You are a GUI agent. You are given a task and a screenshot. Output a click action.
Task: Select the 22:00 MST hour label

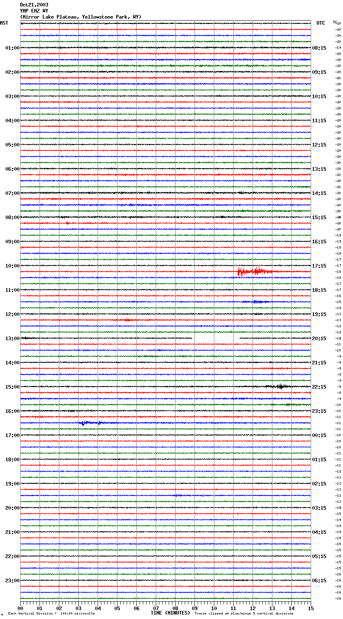[x=13, y=556]
